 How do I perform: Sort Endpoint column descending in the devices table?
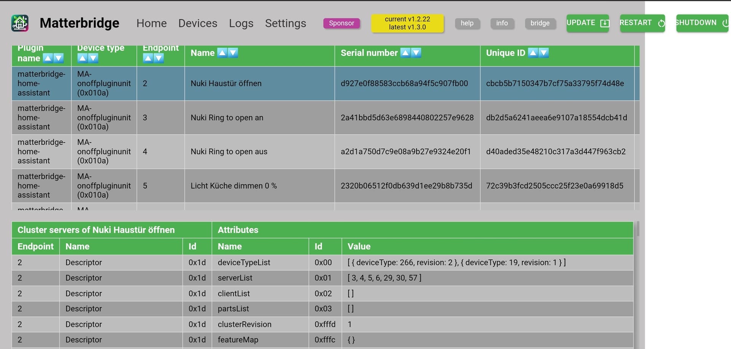pyautogui.click(x=159, y=58)
